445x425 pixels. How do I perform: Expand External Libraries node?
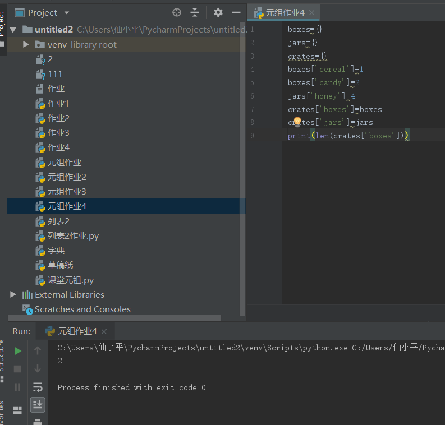[13, 294]
